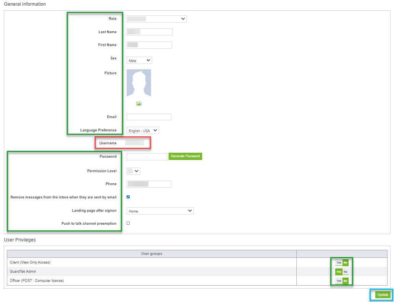Click into the Email input field

(x=149, y=117)
